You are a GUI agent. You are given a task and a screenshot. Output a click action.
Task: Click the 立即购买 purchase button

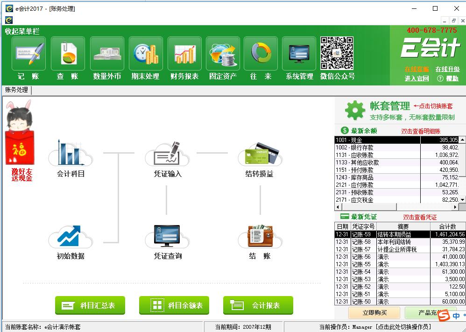(374, 313)
